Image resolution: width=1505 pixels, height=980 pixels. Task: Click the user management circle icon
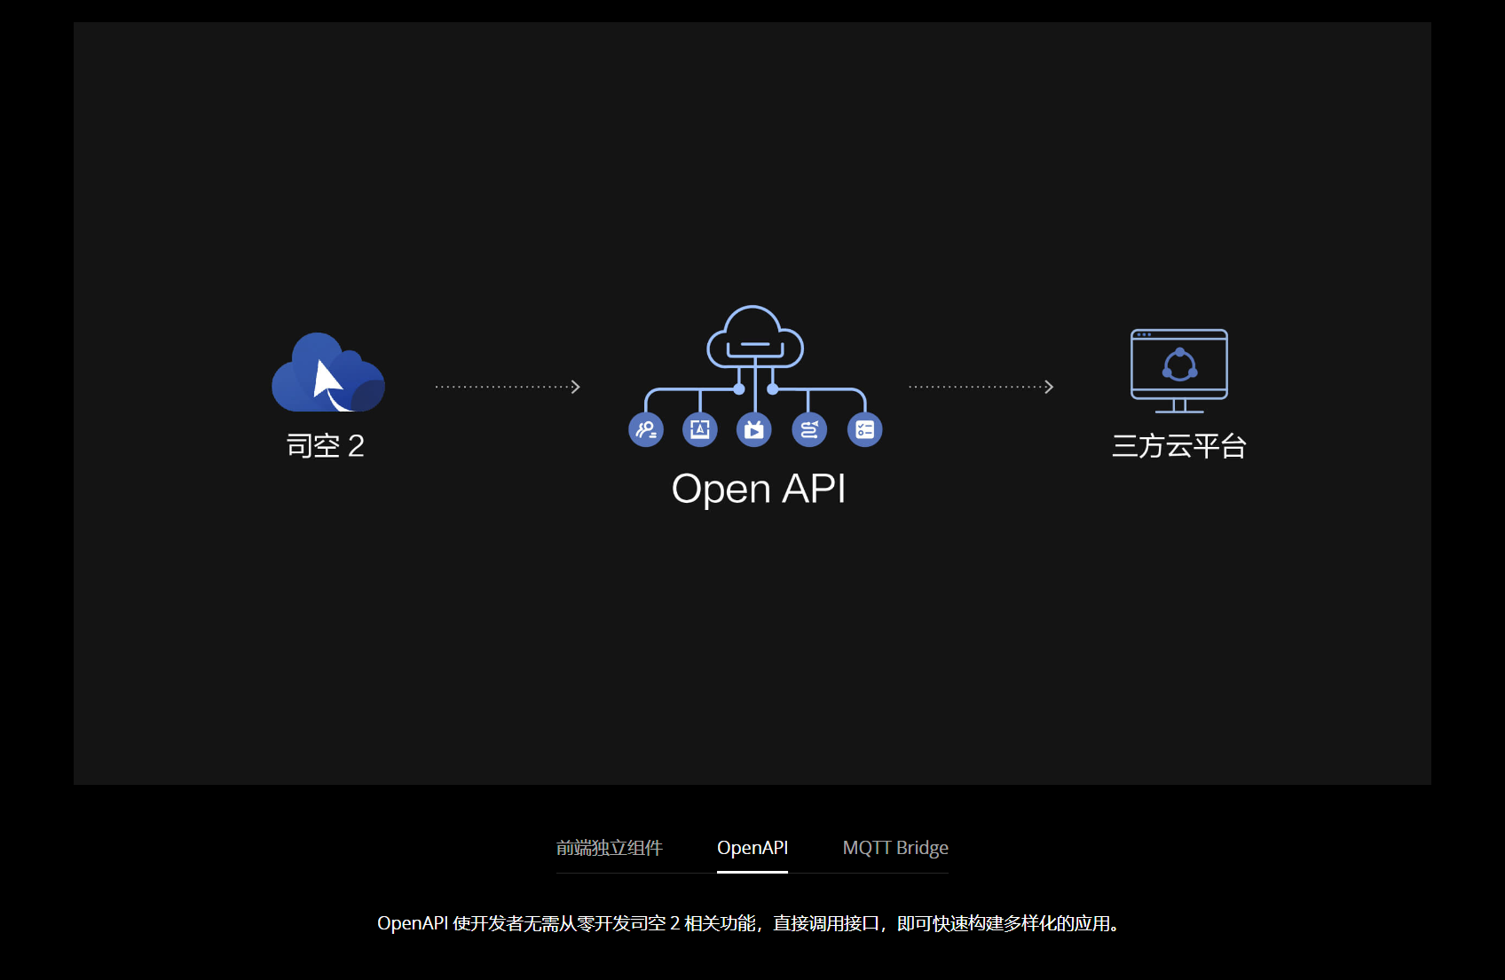pyautogui.click(x=646, y=430)
